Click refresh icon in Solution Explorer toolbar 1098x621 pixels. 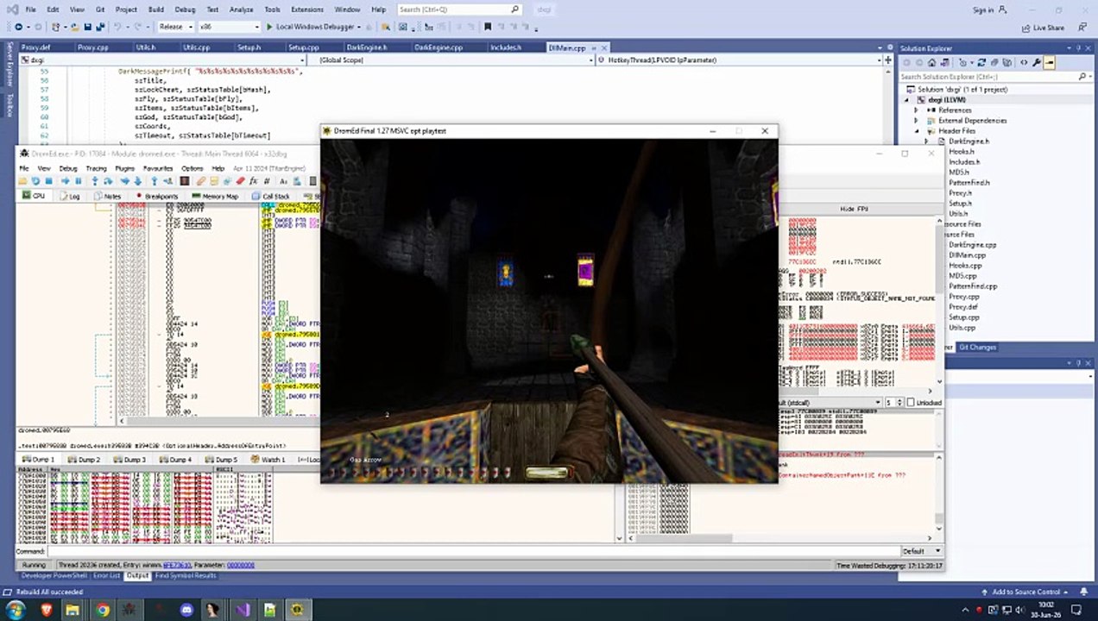(x=981, y=63)
